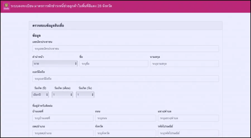Click the เขต/อำเภอ district input field
This screenshot has width=251, height=138.
(x=63, y=133)
